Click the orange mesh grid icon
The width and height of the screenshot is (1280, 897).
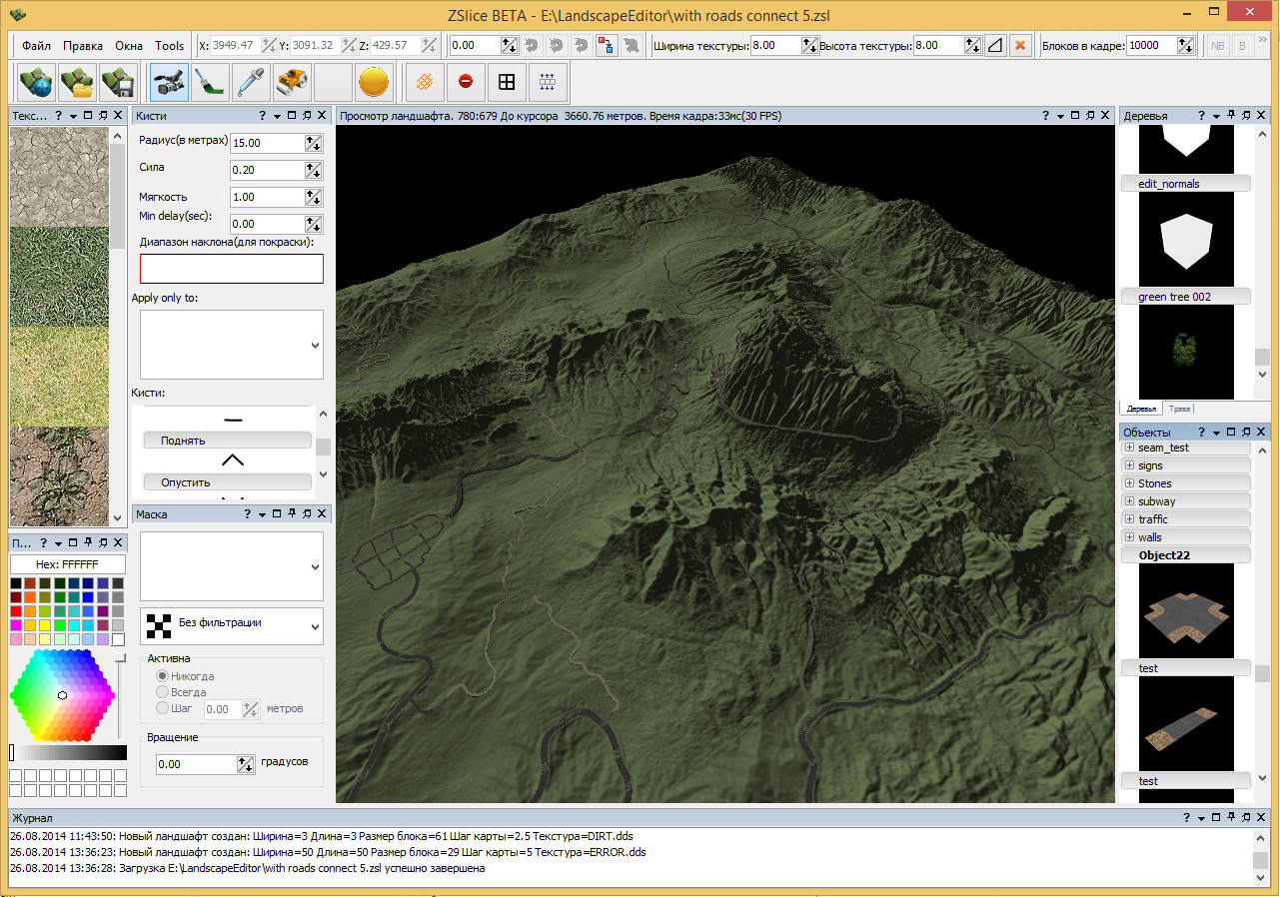pos(425,82)
